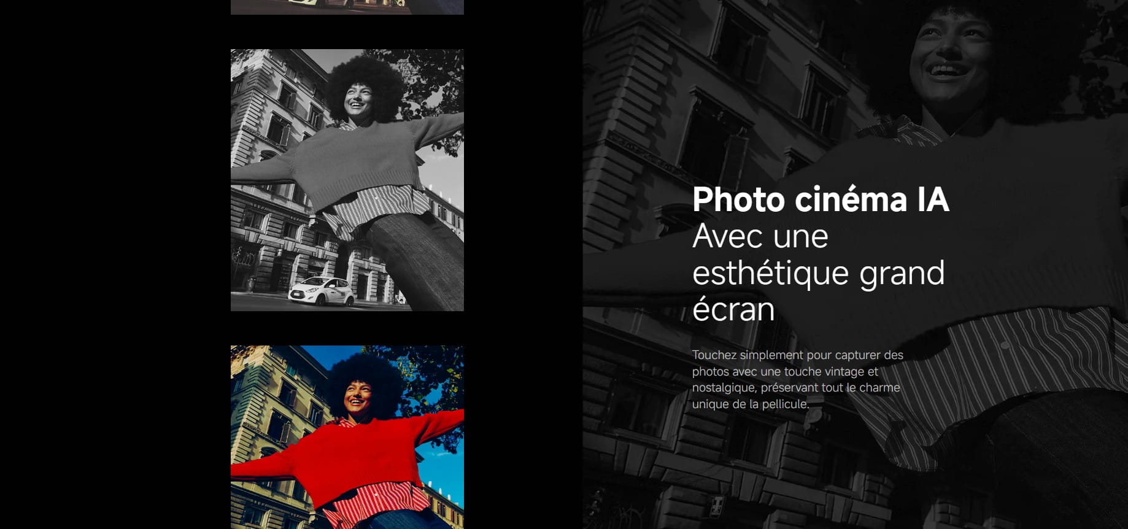The image size is (1128, 529).
Task: Select the color photo with red sweater
Action: tap(347, 437)
